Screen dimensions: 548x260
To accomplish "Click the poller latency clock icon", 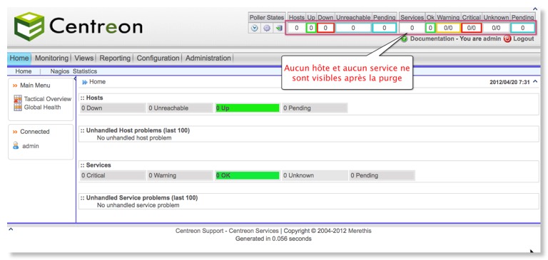I will [255, 28].
